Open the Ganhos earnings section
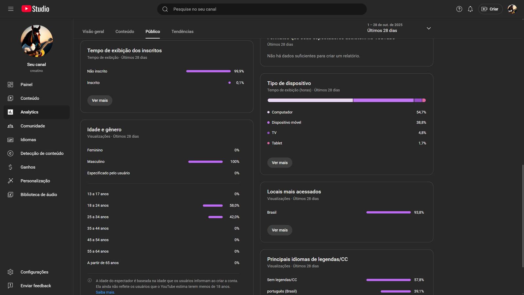The image size is (524, 295). (x=28, y=167)
